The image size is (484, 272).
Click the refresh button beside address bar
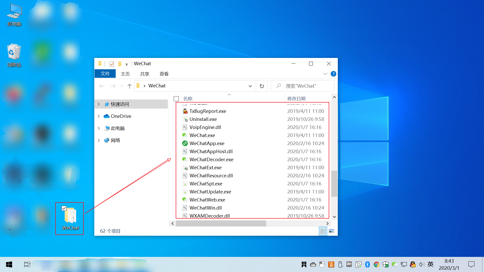click(x=262, y=86)
